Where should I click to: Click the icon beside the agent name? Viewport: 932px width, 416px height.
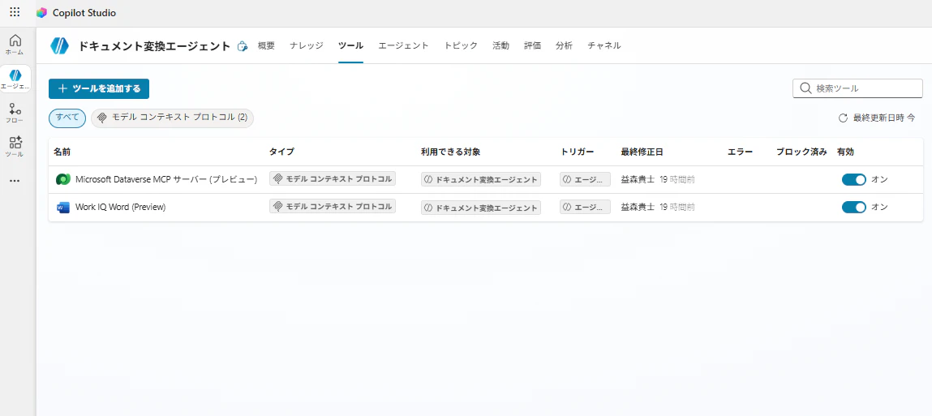243,46
